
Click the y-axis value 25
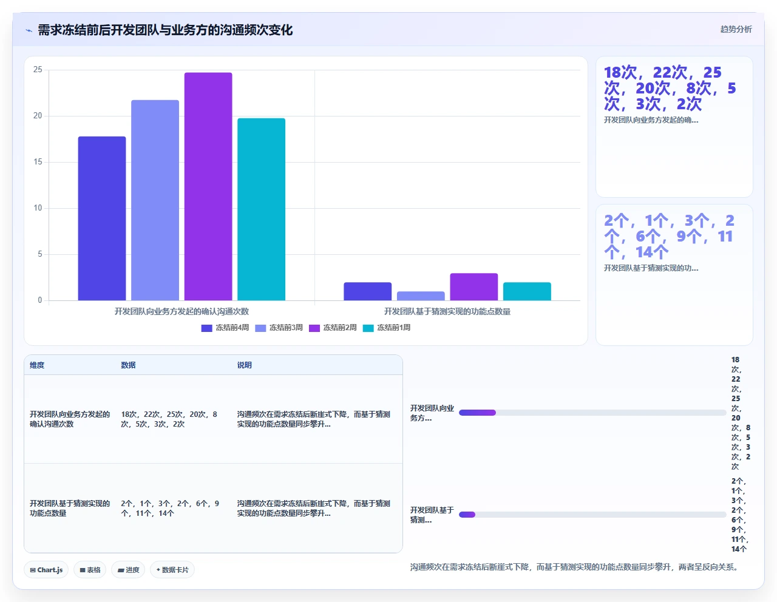tap(38, 70)
